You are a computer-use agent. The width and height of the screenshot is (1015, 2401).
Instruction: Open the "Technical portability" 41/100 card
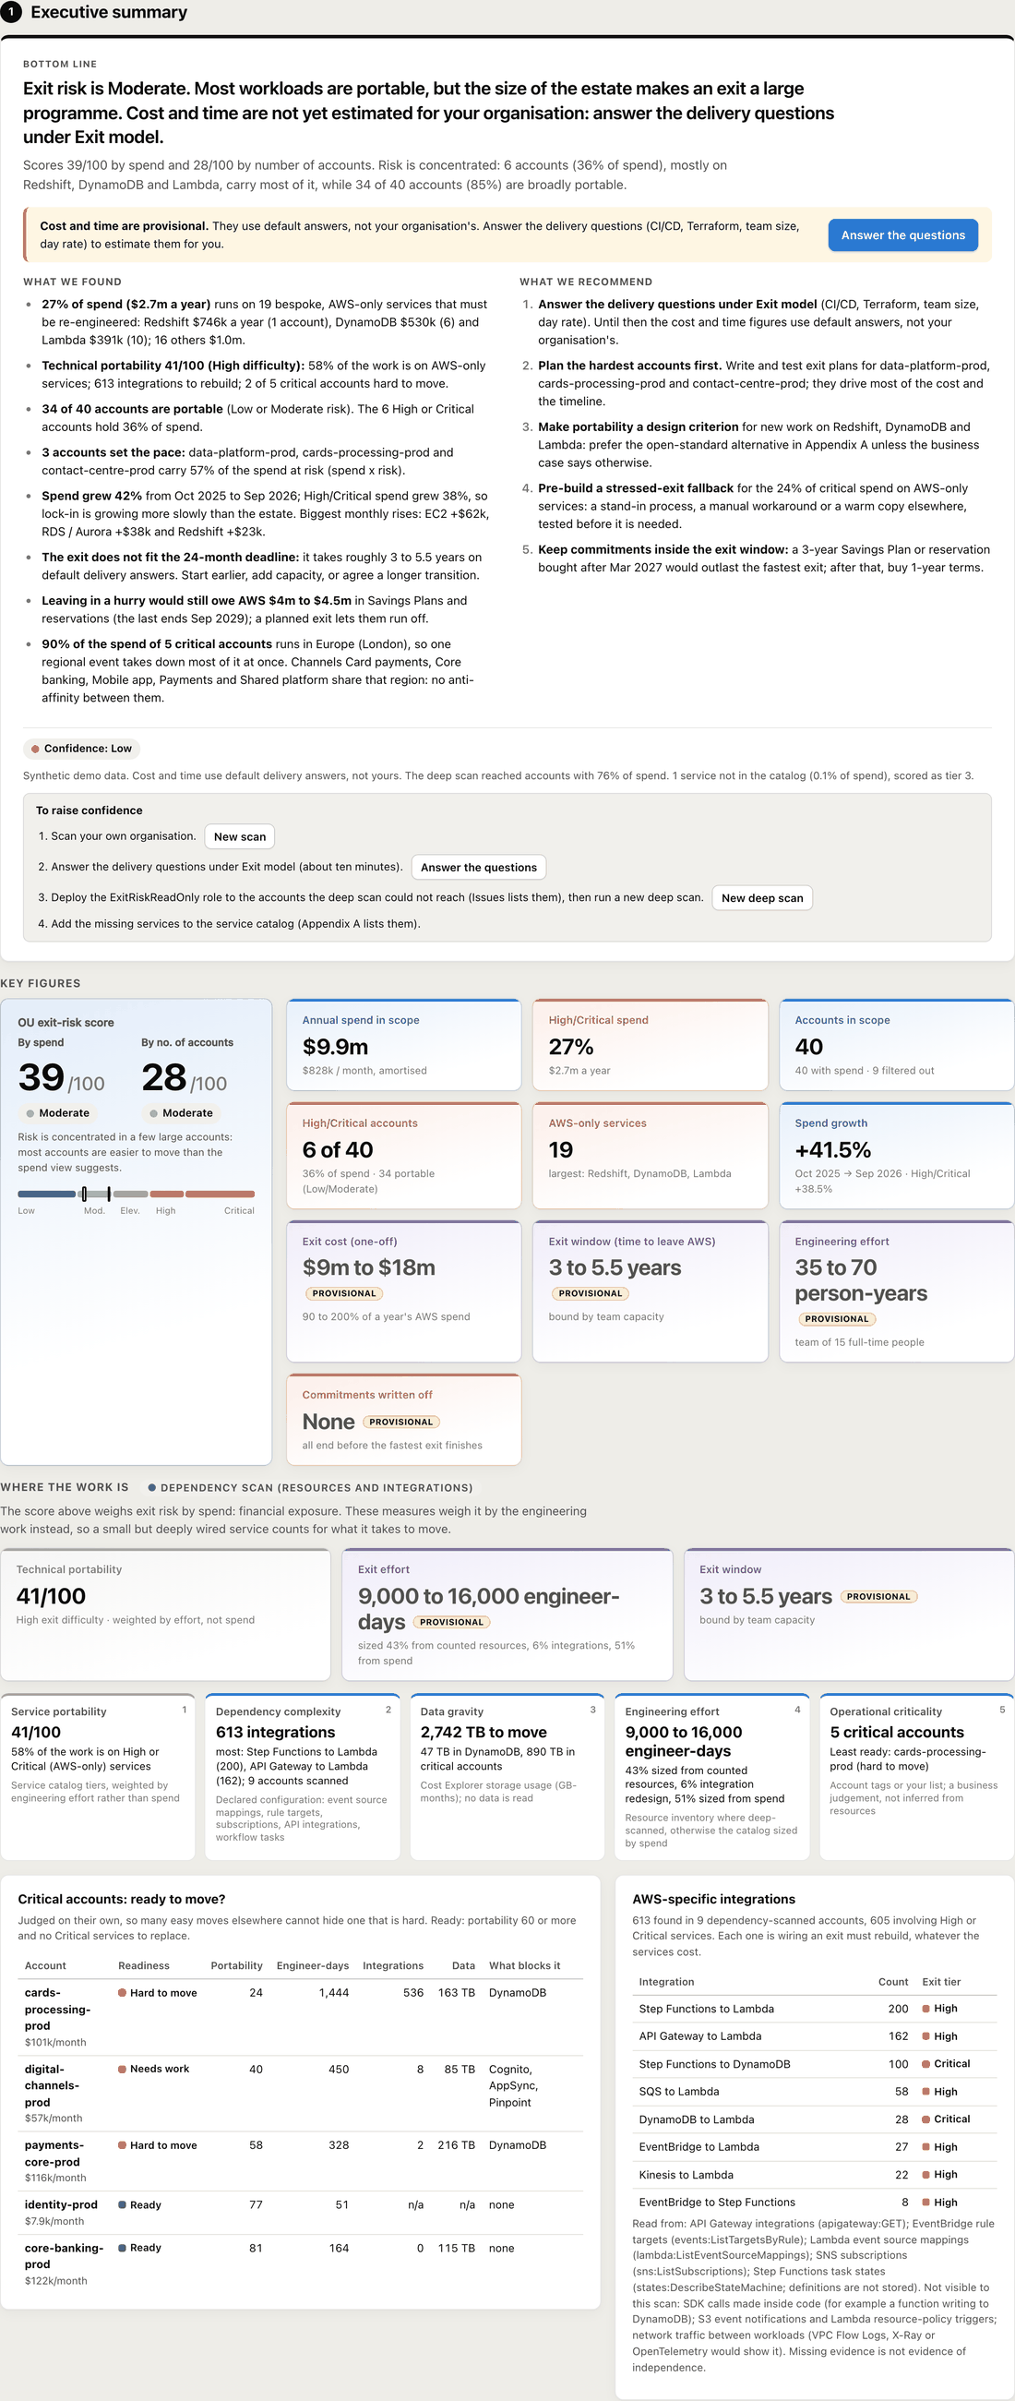coord(166,1615)
